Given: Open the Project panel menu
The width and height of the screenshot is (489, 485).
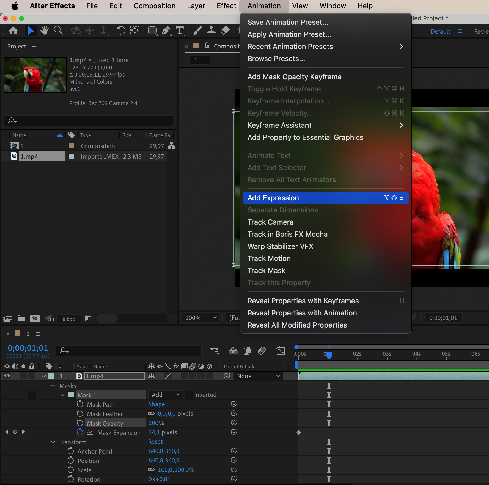Looking at the screenshot, I should [34, 47].
